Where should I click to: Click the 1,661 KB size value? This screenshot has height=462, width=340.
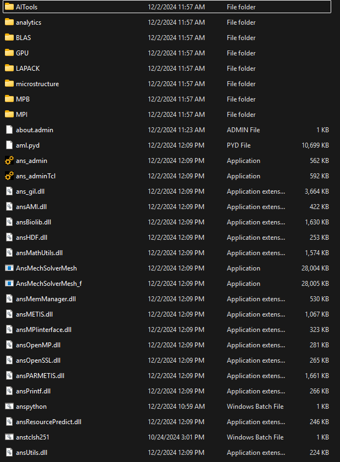click(x=317, y=376)
